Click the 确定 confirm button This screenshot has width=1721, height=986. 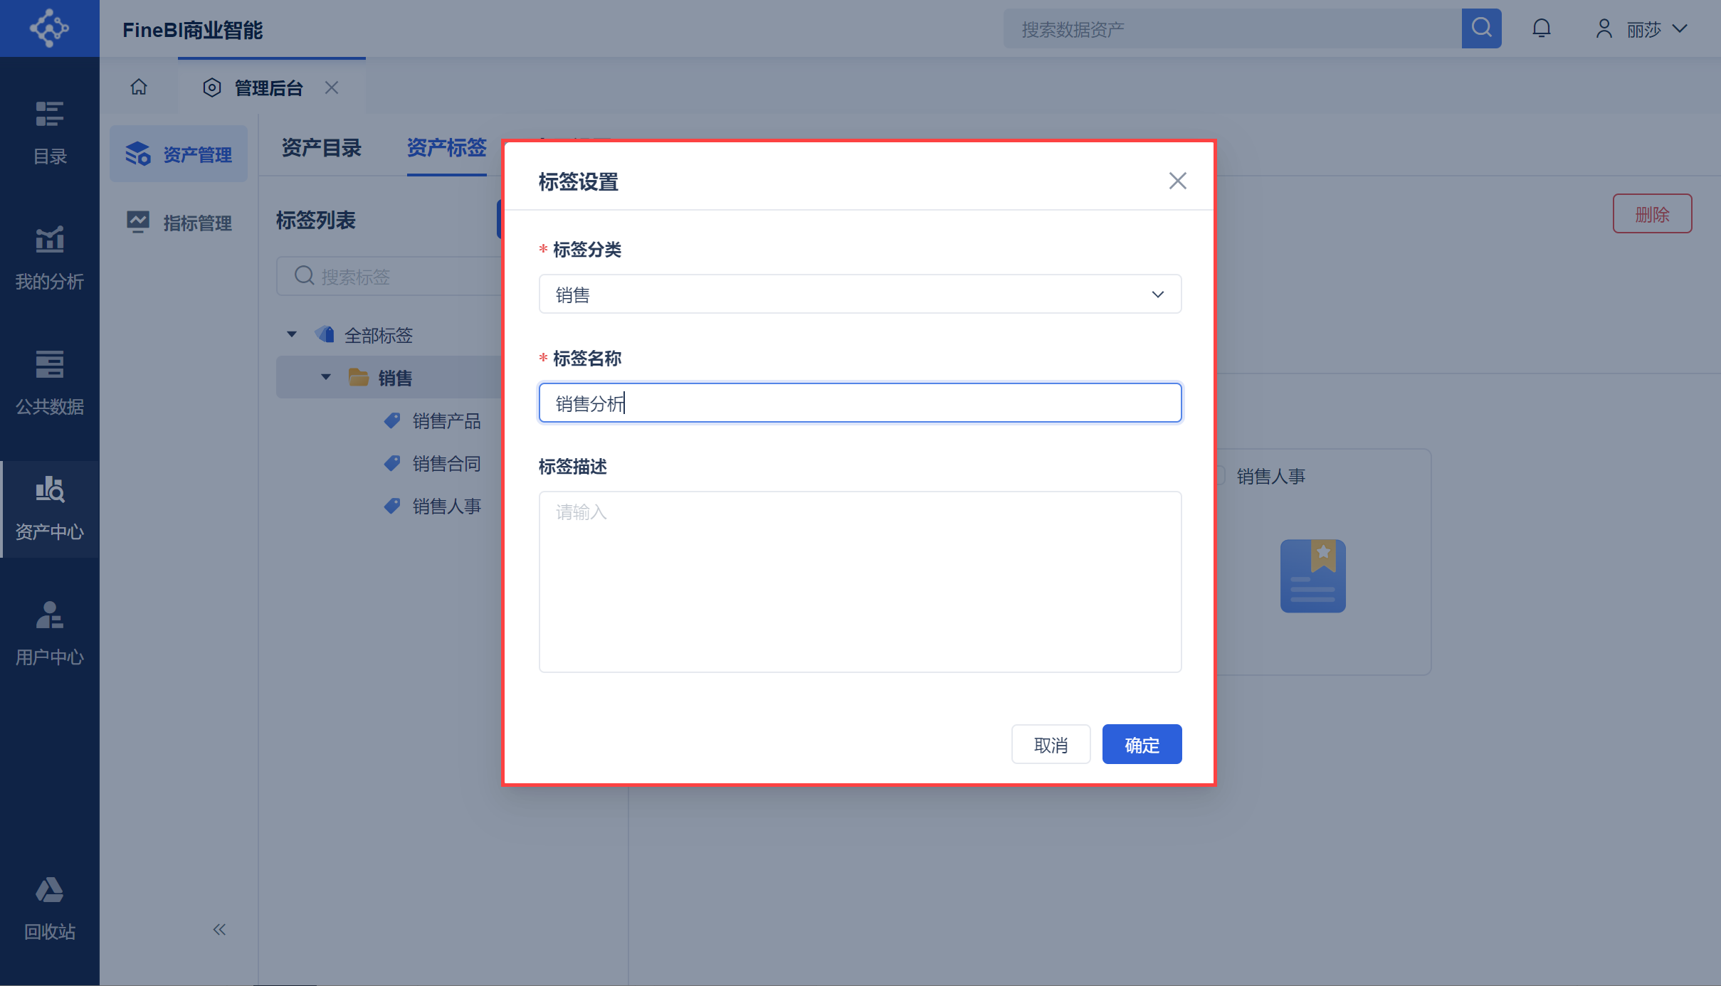point(1142,745)
